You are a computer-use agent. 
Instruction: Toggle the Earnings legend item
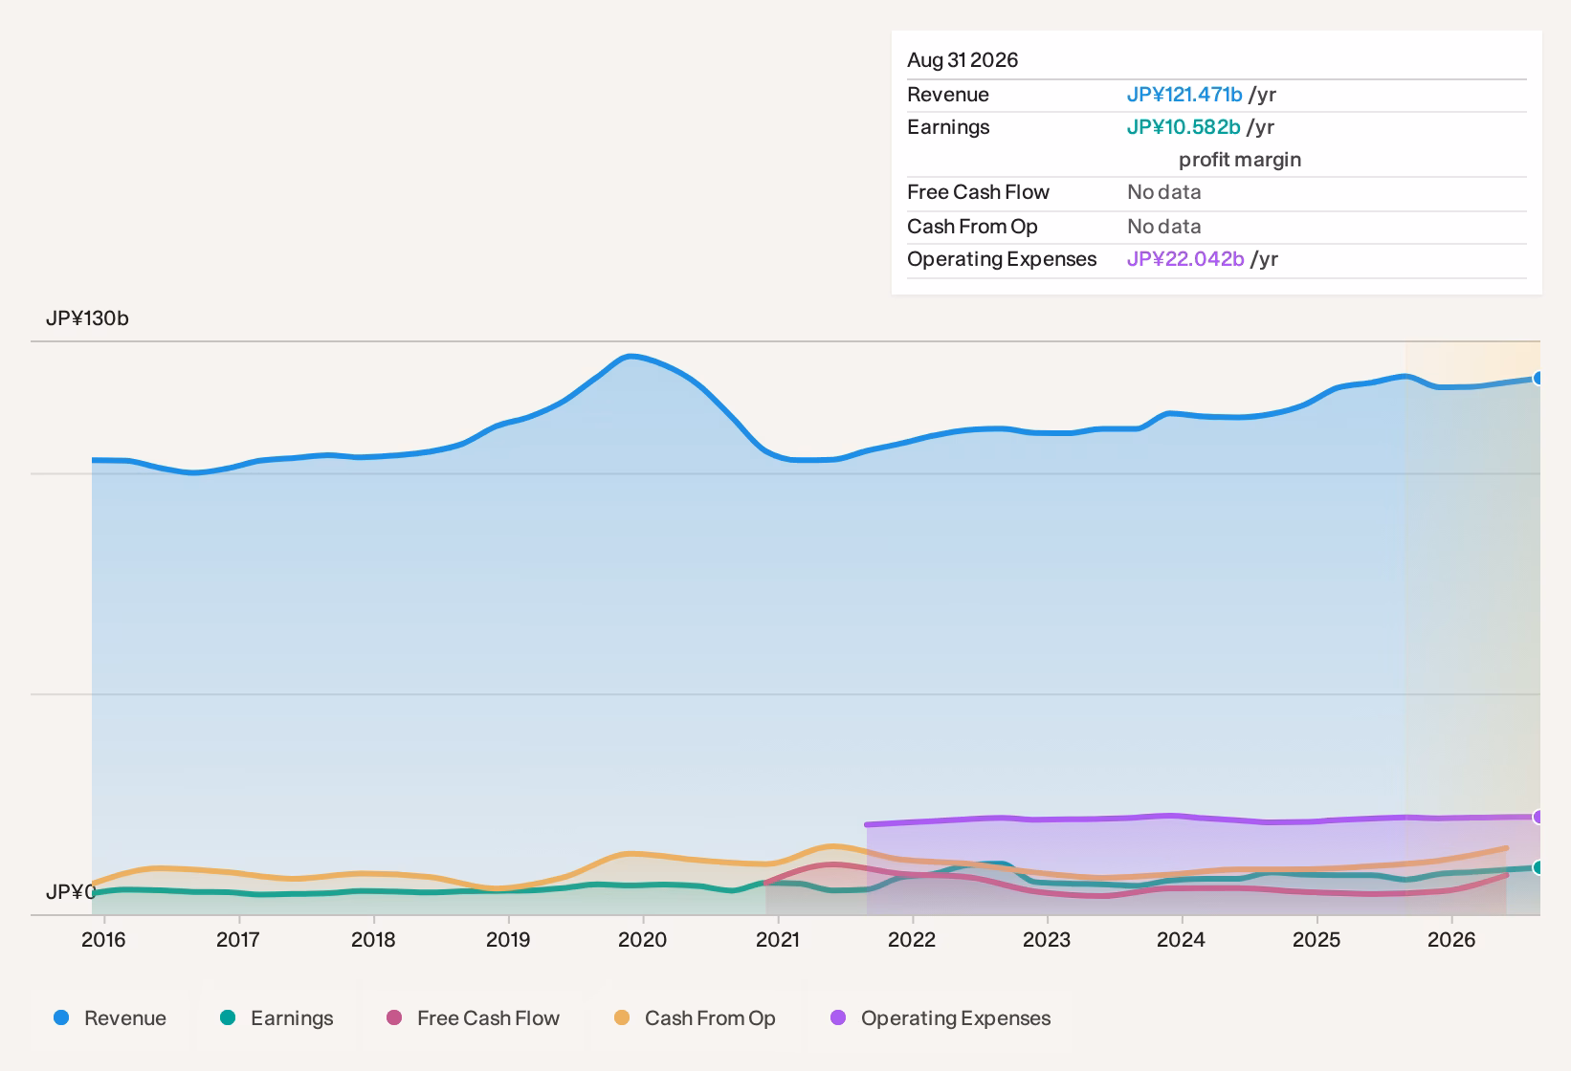[x=277, y=1018]
